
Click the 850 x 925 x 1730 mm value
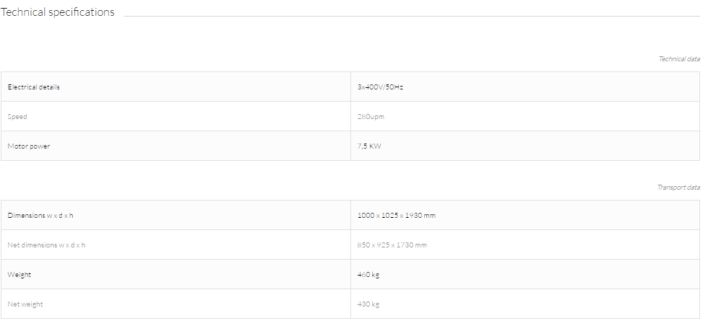point(392,245)
